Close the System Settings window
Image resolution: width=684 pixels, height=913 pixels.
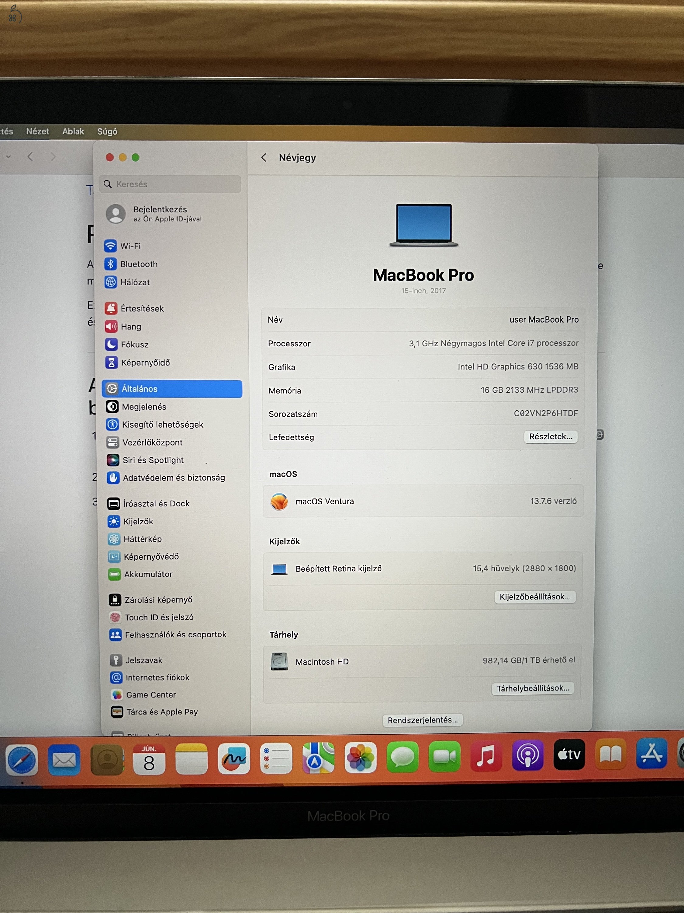110,157
